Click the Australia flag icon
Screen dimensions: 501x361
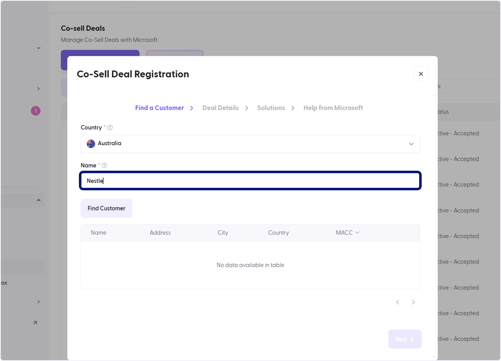[x=91, y=144]
